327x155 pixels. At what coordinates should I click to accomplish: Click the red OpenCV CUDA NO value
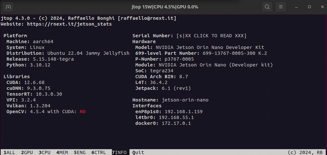(83, 112)
